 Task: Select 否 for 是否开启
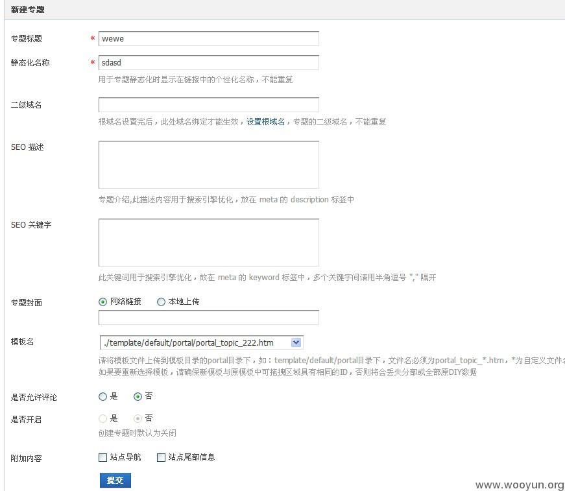[x=138, y=418]
